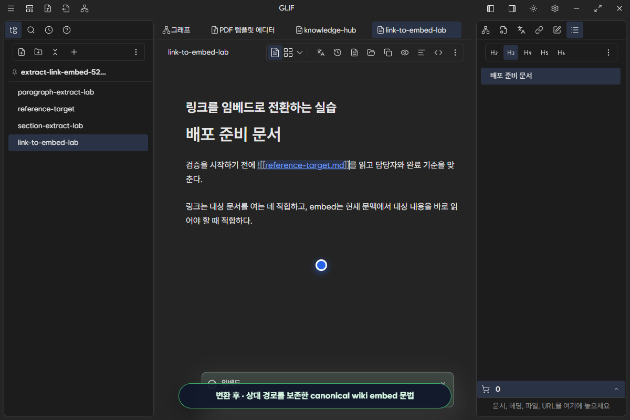
Task: Toggle the H5 heading filter
Action: click(x=544, y=52)
